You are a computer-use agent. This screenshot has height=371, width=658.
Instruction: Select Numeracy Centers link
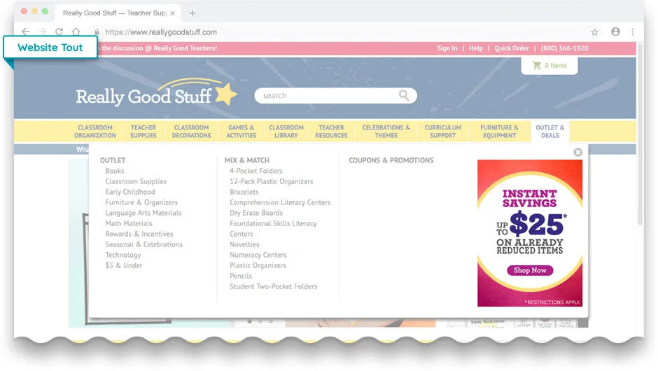click(x=258, y=255)
